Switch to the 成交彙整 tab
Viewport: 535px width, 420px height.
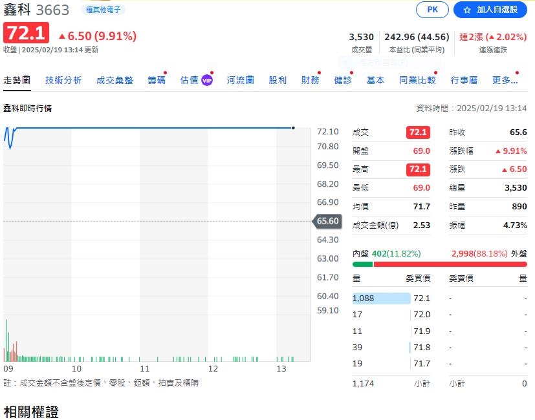115,80
